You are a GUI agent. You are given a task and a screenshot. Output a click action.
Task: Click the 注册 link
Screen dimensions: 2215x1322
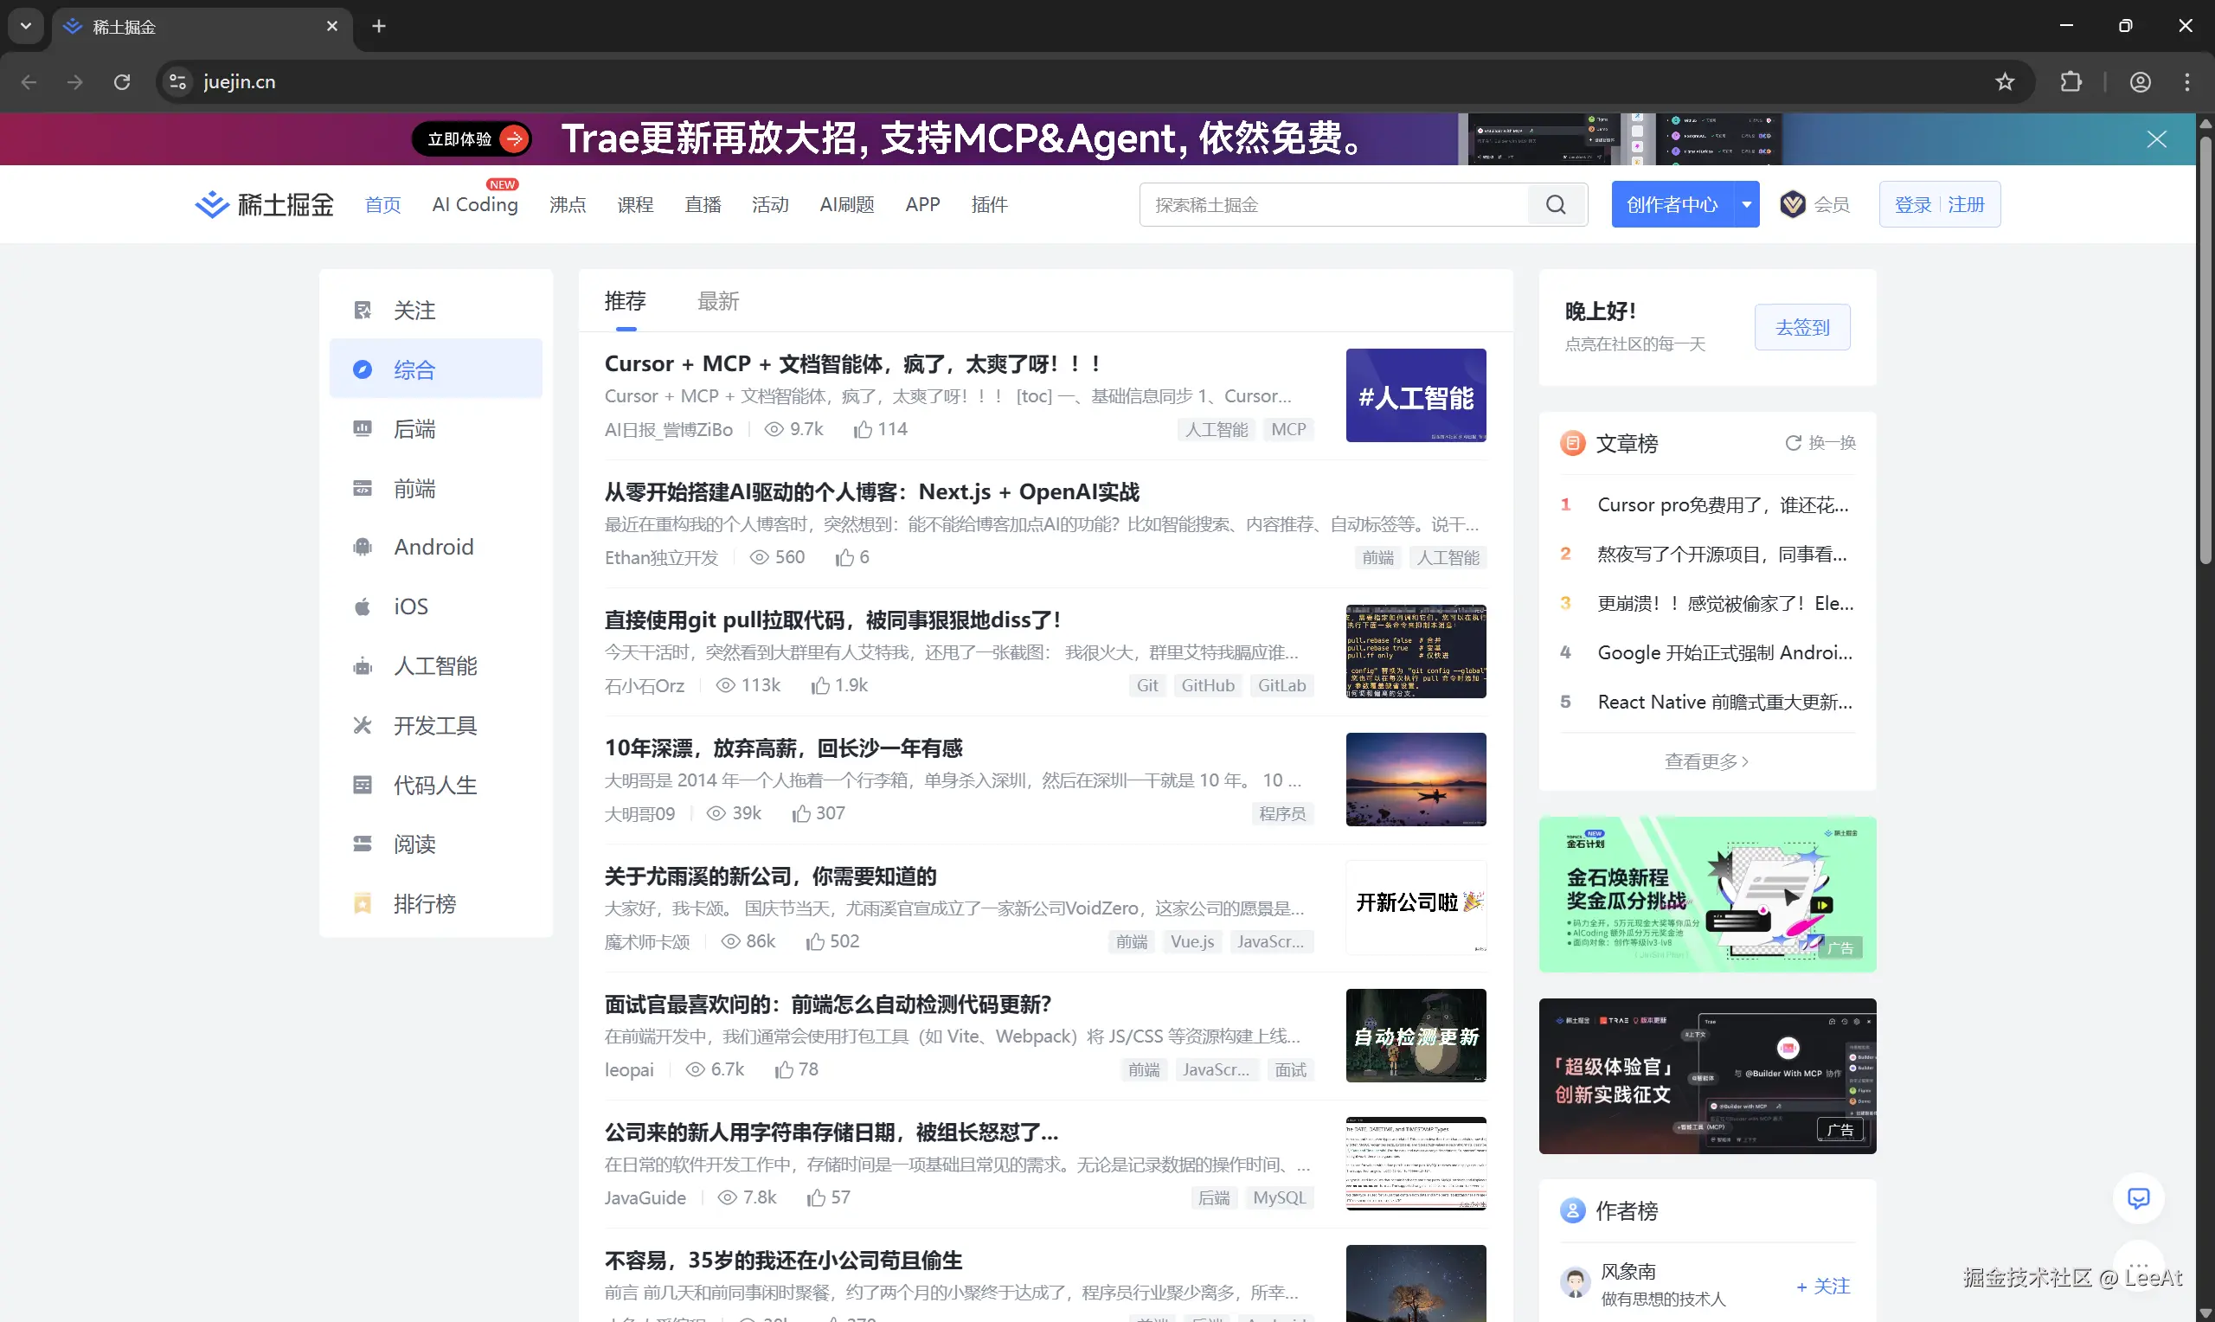coord(1966,204)
